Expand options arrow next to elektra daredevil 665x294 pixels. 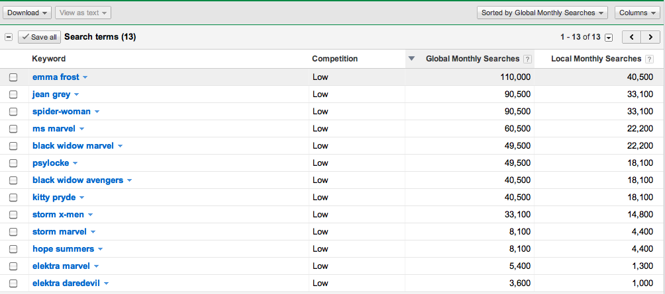(106, 284)
